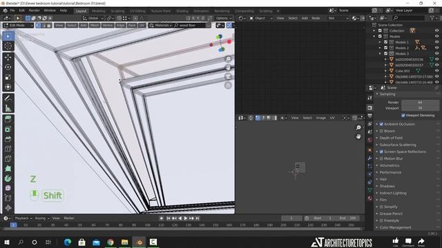Toggle Screen Space Reflections checkbox
The image size is (442, 248).
381,152
